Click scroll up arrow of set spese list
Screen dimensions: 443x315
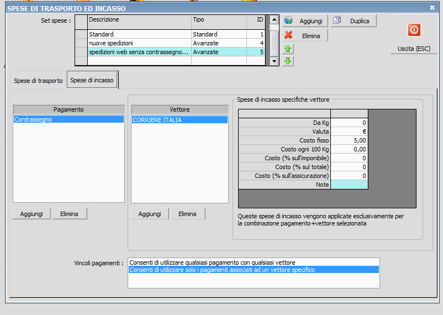(x=274, y=20)
